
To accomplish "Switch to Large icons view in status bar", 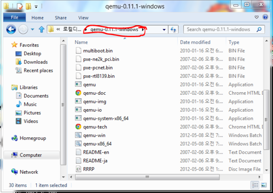I will coord(264,185).
